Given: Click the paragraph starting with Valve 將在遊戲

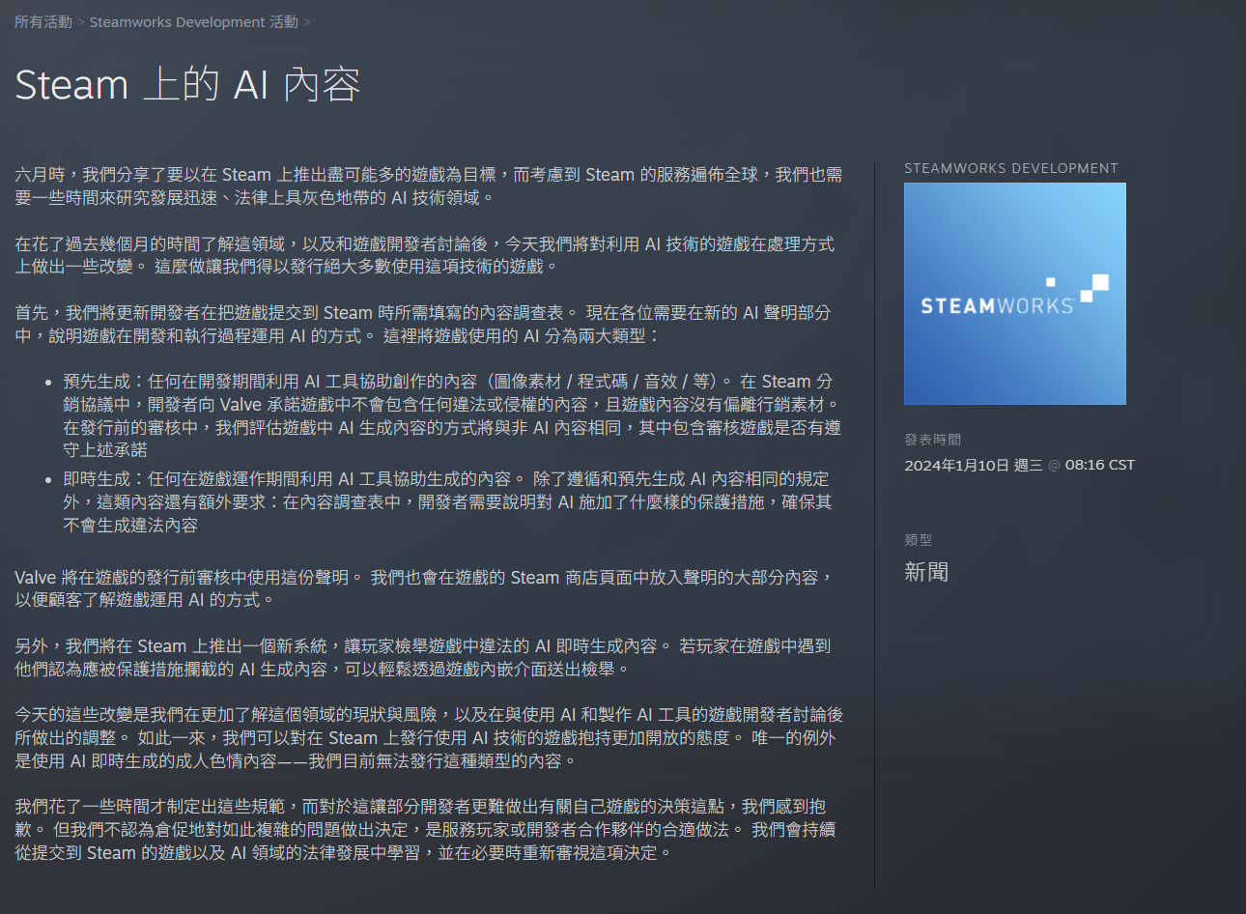Looking at the screenshot, I should 424,588.
